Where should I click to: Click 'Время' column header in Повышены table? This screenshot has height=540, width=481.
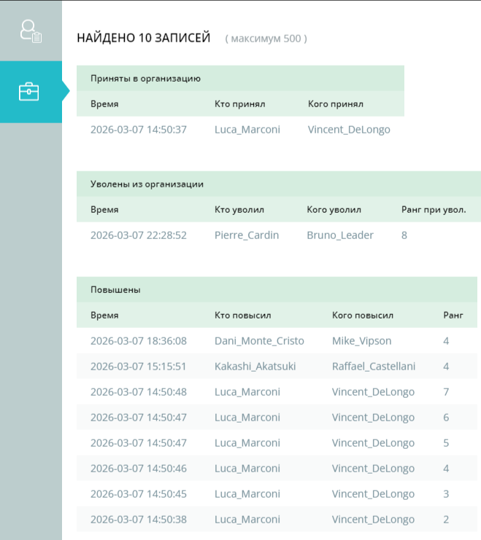[x=104, y=316]
